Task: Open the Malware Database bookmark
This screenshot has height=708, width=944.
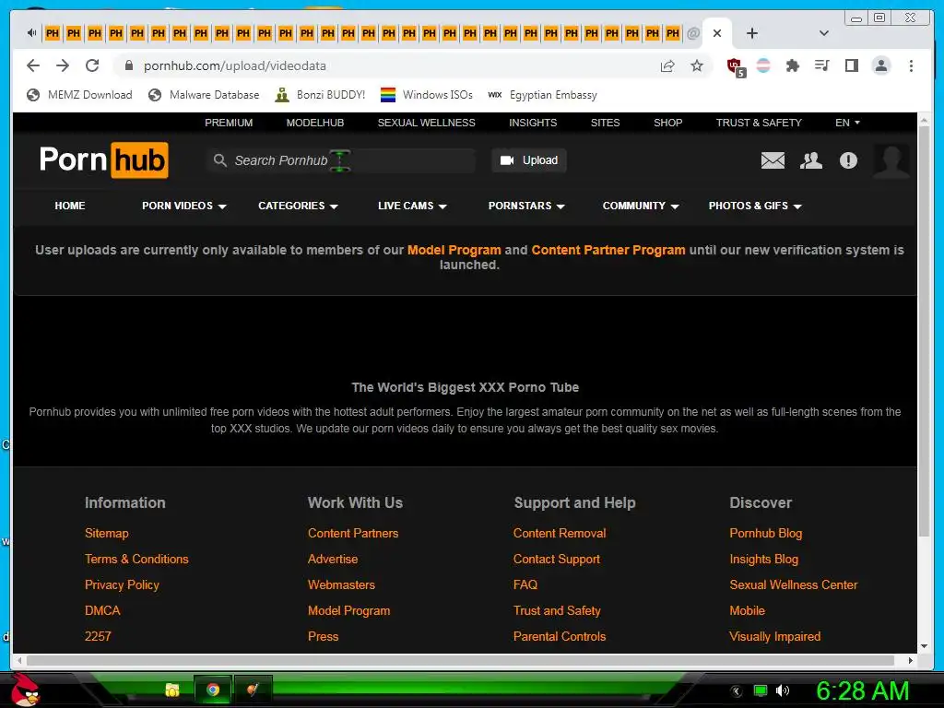Action: pyautogui.click(x=205, y=95)
